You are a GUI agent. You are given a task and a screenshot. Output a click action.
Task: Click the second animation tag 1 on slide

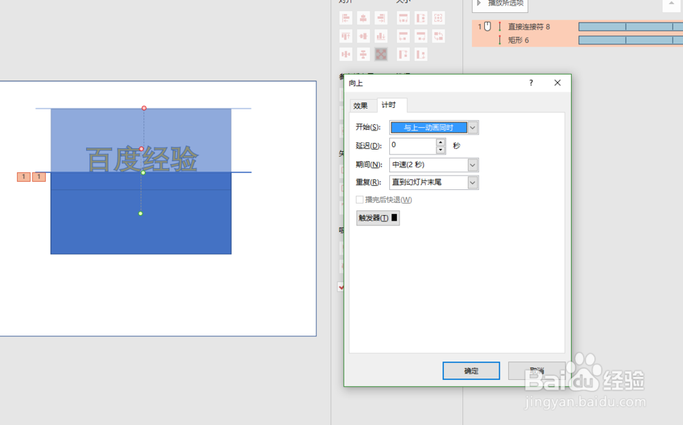[x=39, y=176]
